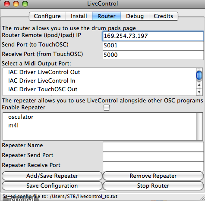This screenshot has height=201, width=205.
Task: Click the window resize grip corner
Action: tap(202, 198)
